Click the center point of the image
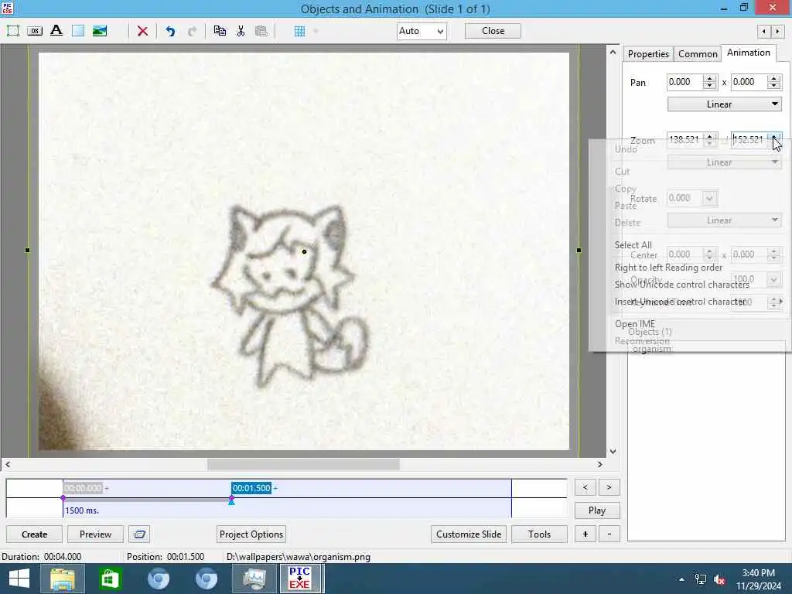The width and height of the screenshot is (792, 594). pos(304,251)
